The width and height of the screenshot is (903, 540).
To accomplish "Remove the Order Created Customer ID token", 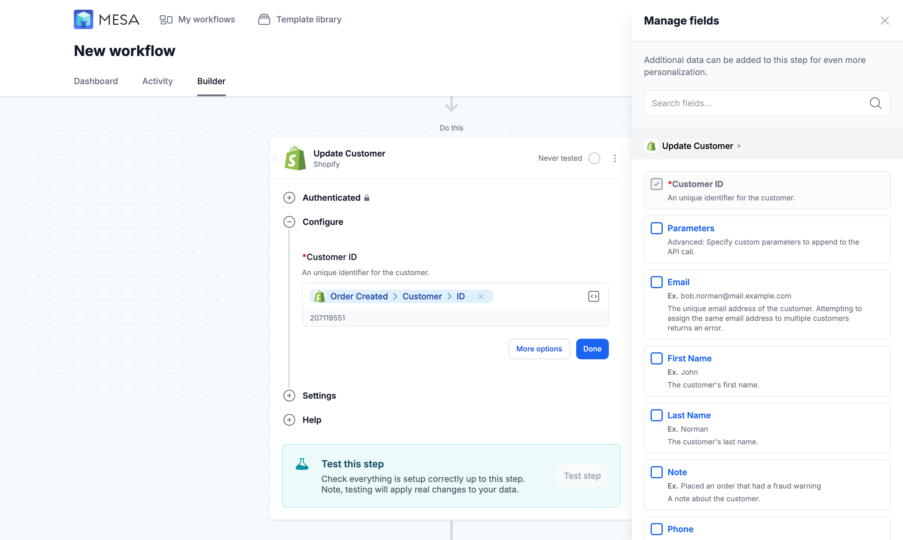I will (x=481, y=296).
